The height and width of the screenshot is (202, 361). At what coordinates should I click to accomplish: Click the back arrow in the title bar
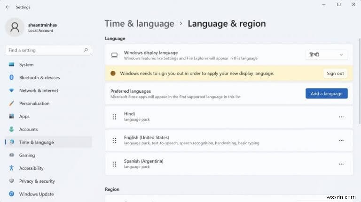coord(7,7)
